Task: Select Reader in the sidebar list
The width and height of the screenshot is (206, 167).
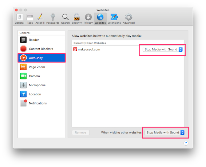Action: click(x=42, y=40)
